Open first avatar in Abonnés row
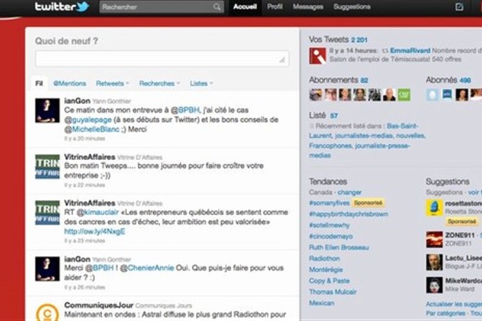Image resolution: width=482 pixels, height=321 pixels. coord(432,95)
